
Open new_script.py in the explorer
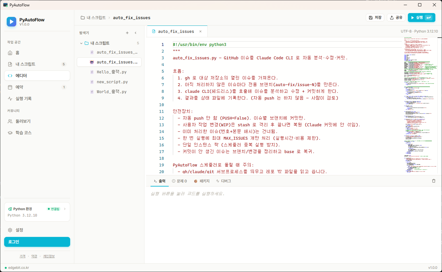click(109, 82)
